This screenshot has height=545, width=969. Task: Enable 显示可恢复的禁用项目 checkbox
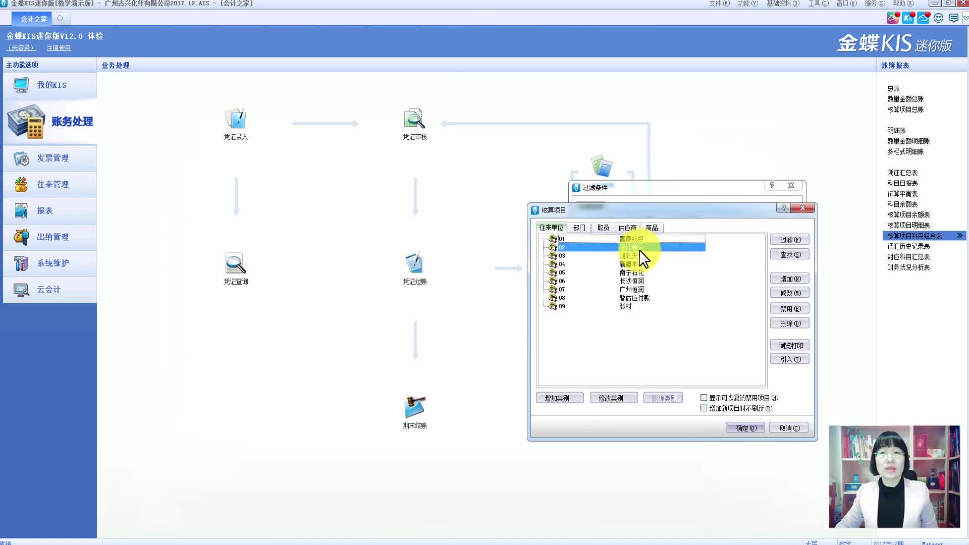(704, 398)
